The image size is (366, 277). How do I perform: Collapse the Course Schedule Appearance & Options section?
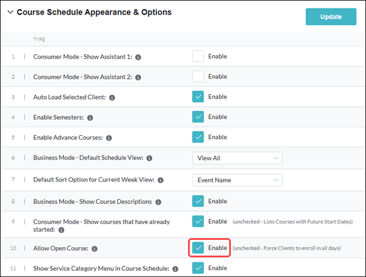(x=10, y=12)
